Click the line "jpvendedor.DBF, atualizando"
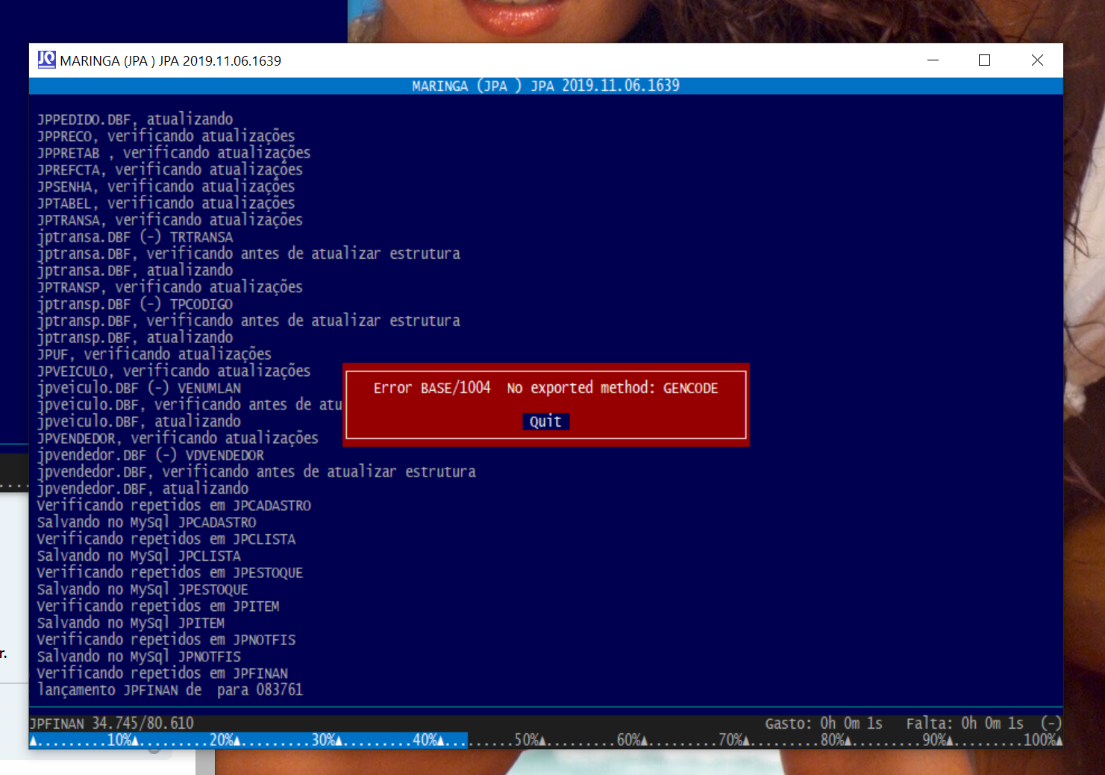This screenshot has height=775, width=1105. [143, 489]
